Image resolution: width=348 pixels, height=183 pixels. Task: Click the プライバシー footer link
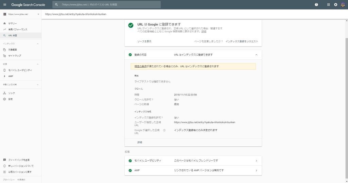click(x=9, y=180)
